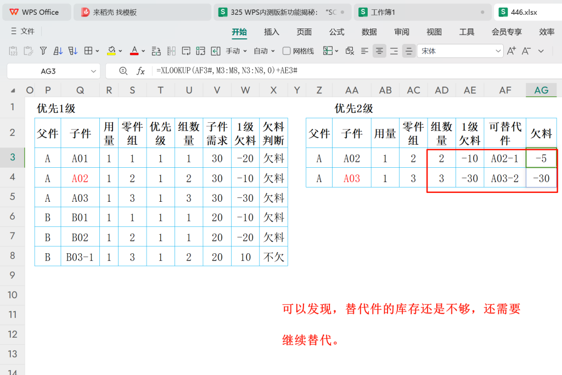Click the highlighted middle vertical align icon
The height and width of the screenshot is (375, 562).
pyautogui.click(x=408, y=51)
